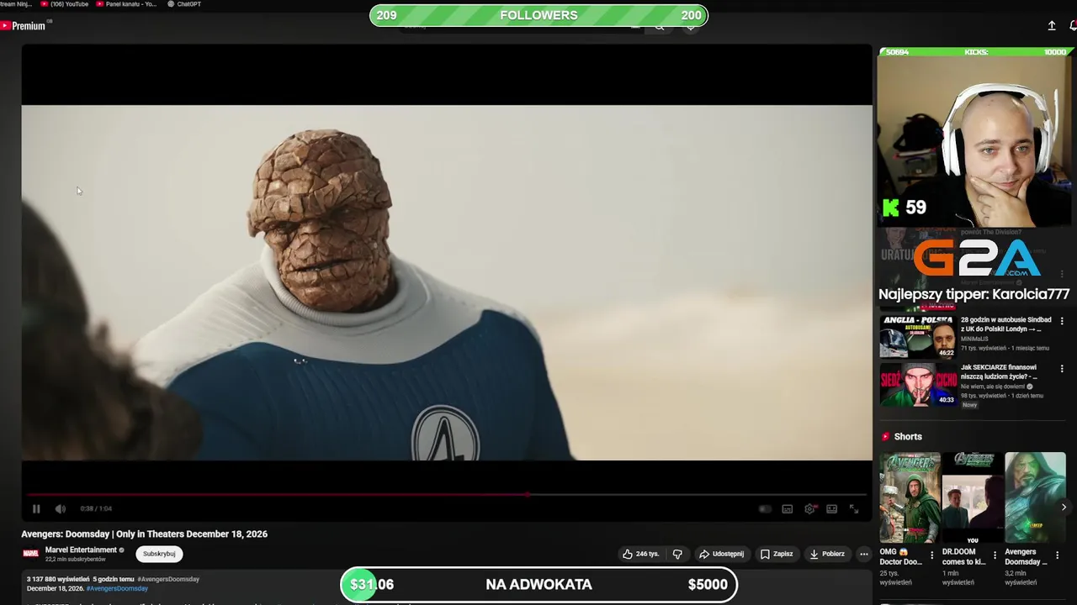1077x605 pixels.
Task: Open the "28 godzin w autobusie Sindbad" video thumbnail
Action: pyautogui.click(x=918, y=336)
